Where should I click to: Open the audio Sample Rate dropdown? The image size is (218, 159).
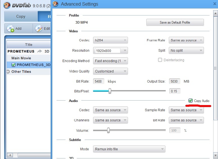[186, 110]
